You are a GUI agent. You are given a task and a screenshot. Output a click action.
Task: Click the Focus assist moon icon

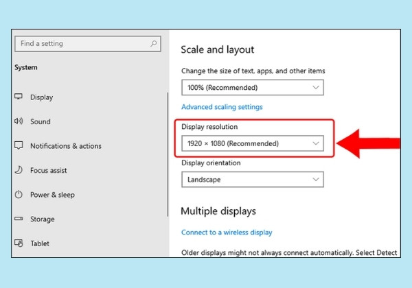[x=19, y=170]
